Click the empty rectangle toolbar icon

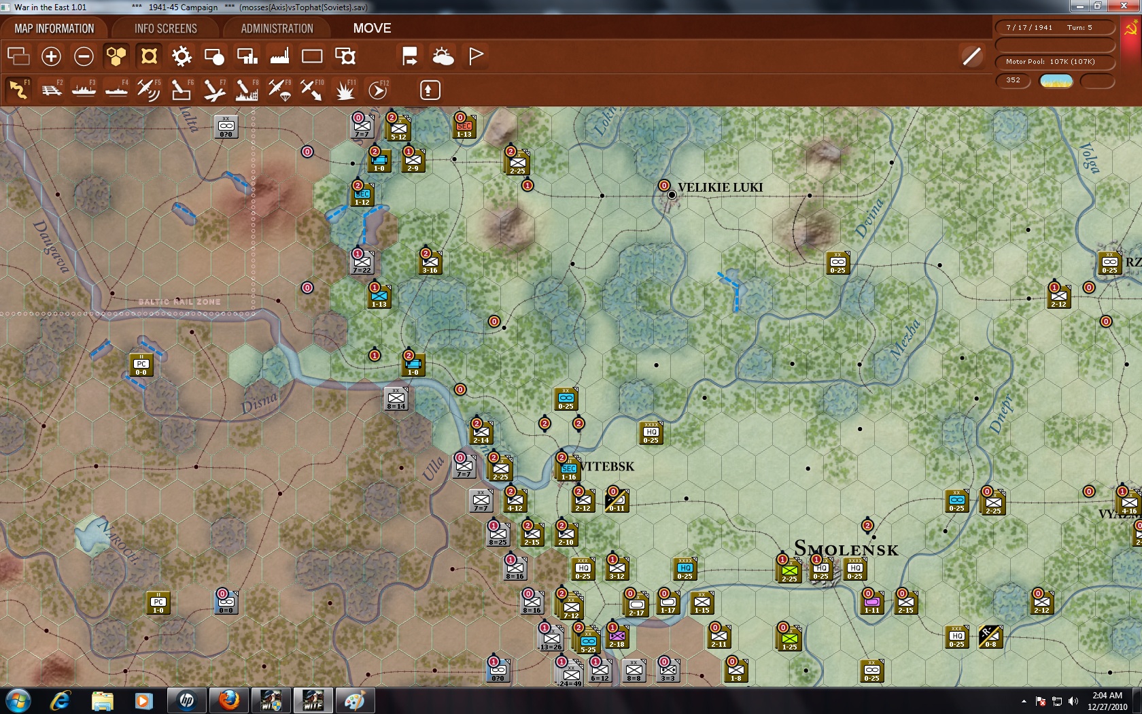pyautogui.click(x=312, y=56)
